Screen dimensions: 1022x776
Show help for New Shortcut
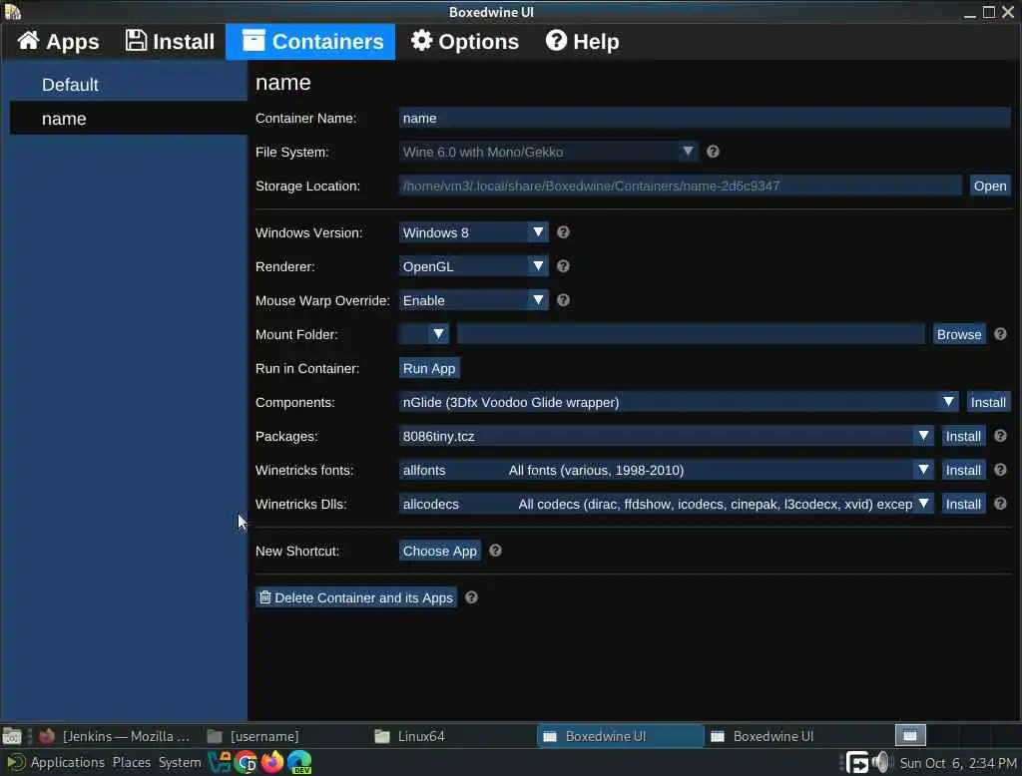click(495, 551)
